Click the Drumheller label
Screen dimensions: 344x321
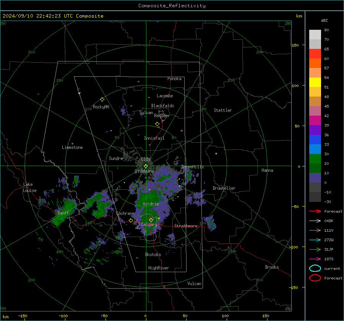(224, 188)
